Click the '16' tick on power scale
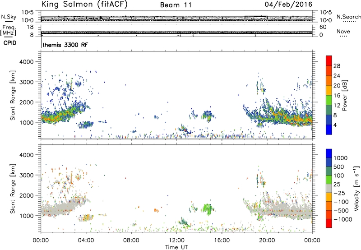361x250 pixels. (x=337, y=95)
